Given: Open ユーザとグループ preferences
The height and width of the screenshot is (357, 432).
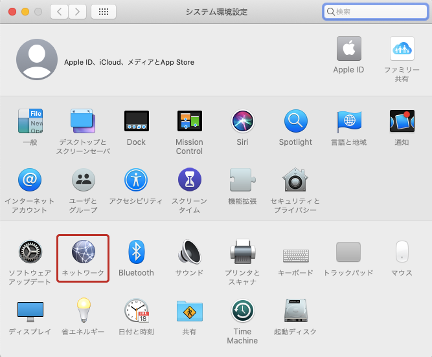Looking at the screenshot, I should point(84,180).
